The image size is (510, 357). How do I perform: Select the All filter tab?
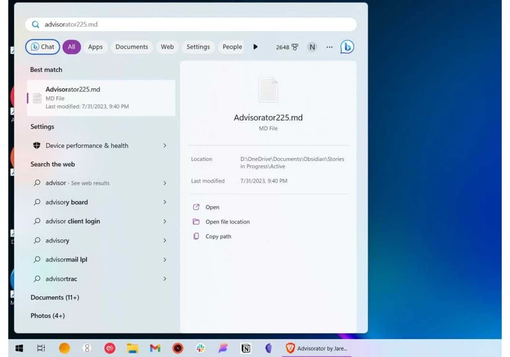pos(71,47)
